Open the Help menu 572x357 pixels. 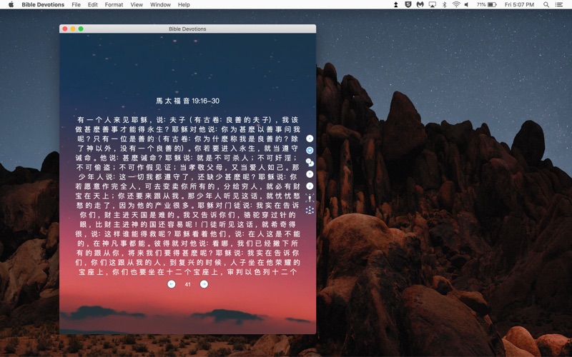click(184, 4)
